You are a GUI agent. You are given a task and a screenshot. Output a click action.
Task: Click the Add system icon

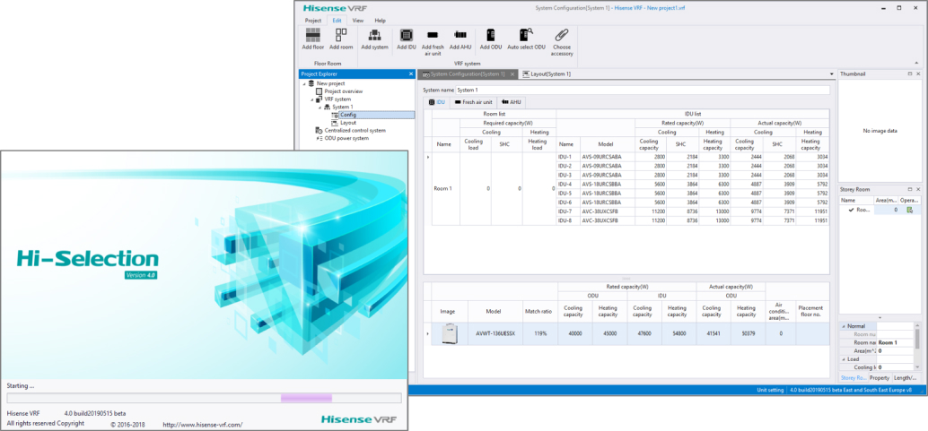374,35
